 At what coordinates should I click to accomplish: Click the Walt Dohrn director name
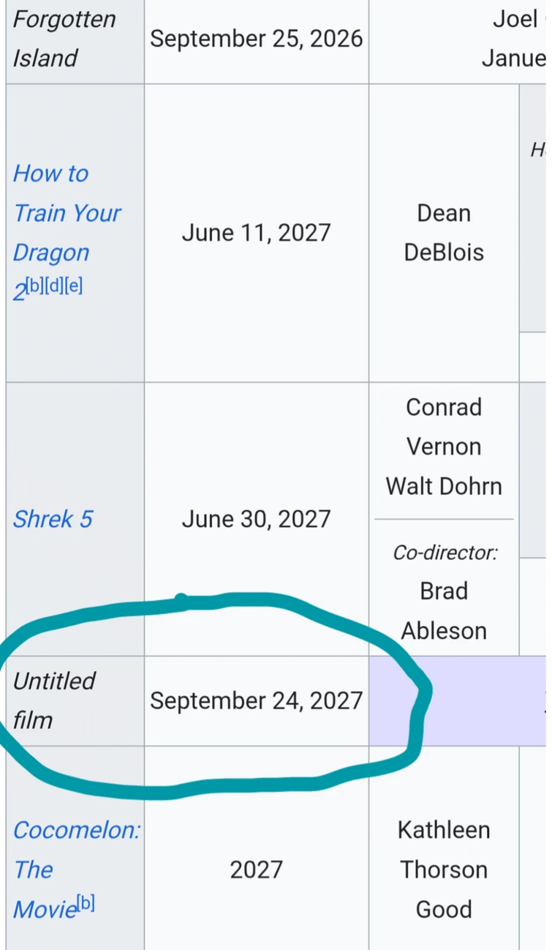click(x=444, y=486)
